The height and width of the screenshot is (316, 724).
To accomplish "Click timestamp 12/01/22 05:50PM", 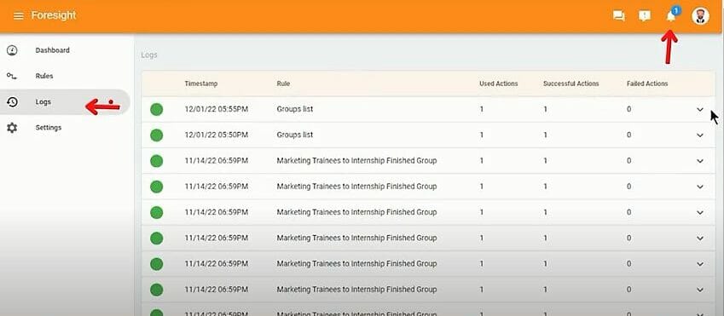I will point(217,135).
